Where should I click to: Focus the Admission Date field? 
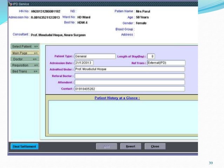point(84,63)
